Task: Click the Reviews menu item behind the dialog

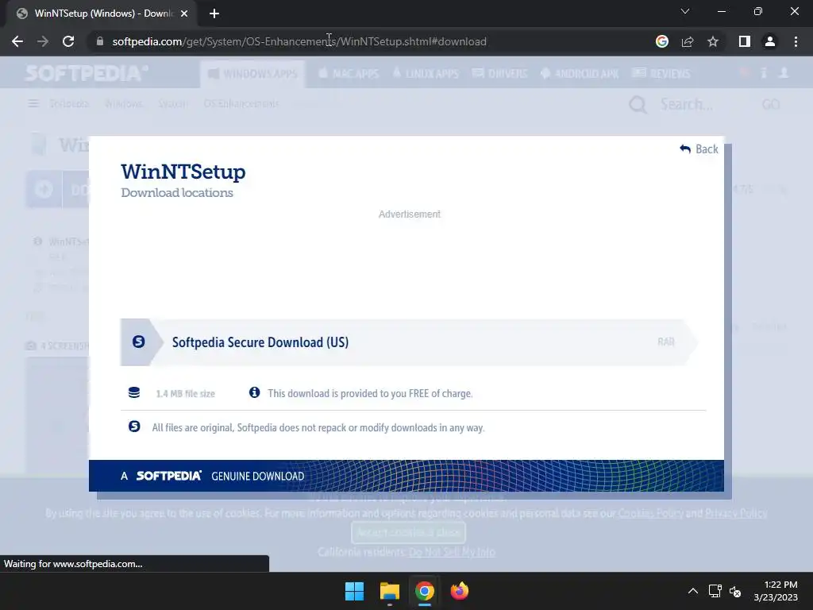Action: [661, 74]
